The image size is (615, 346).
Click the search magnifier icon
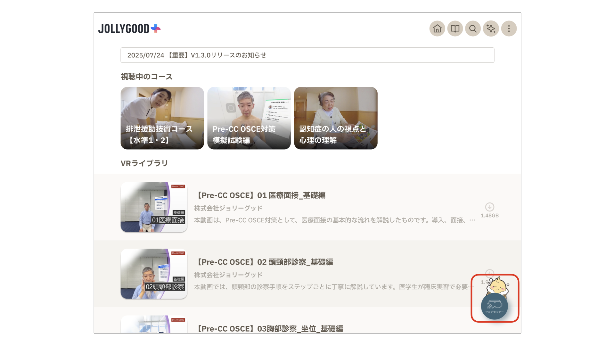[x=473, y=29]
